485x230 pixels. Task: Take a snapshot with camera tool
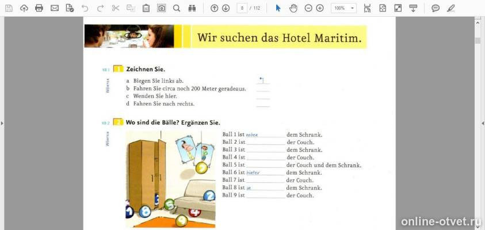(161, 8)
